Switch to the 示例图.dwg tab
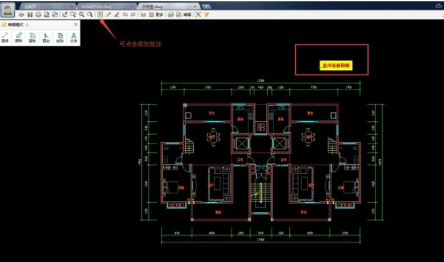 click(168, 6)
